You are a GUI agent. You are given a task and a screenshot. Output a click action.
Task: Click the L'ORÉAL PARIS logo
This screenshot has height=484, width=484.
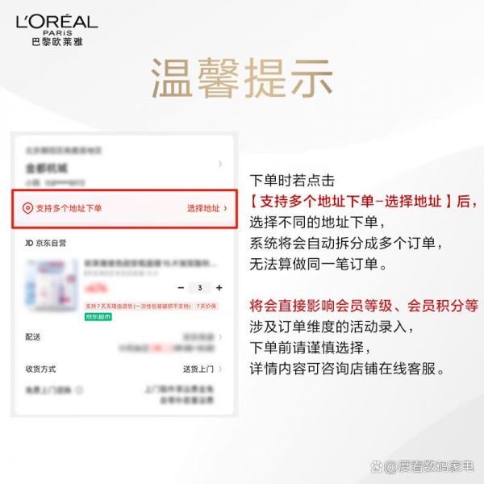click(x=57, y=31)
